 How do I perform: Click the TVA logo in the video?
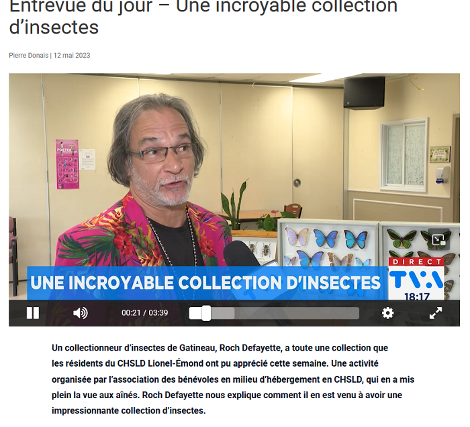pyautogui.click(x=416, y=280)
